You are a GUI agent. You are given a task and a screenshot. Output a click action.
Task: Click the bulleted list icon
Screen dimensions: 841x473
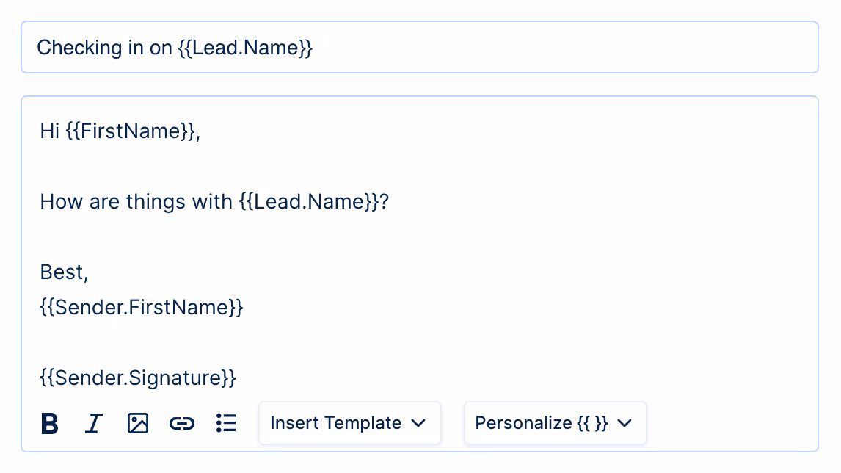pyautogui.click(x=227, y=423)
